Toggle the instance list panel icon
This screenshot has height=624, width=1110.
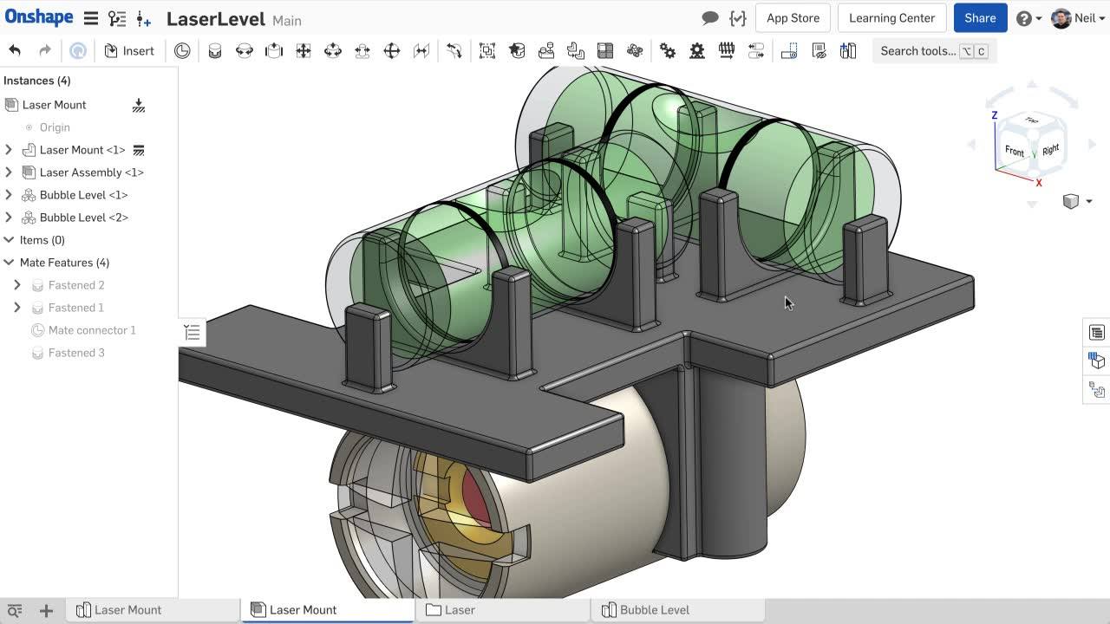(193, 332)
